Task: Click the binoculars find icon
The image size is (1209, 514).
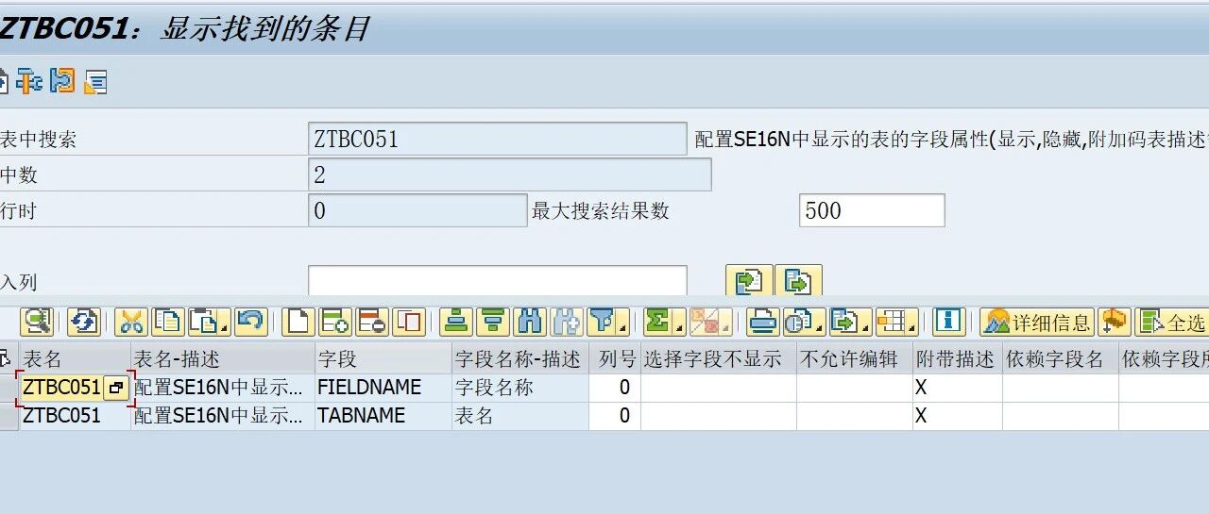Action: click(x=530, y=322)
